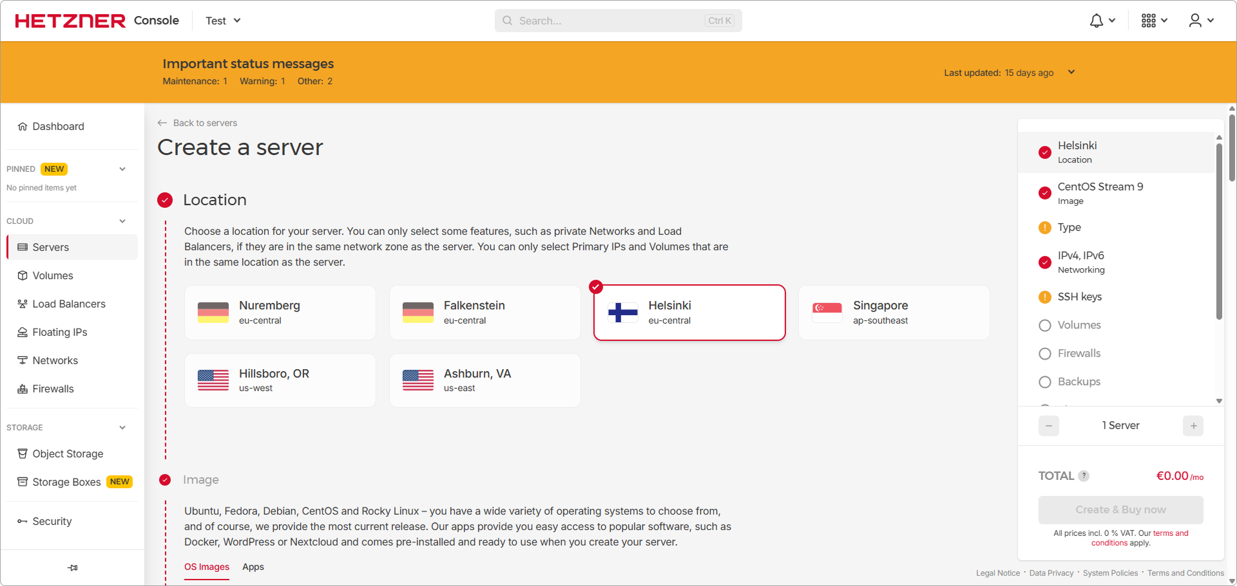Click the Helsinki Location summary step
Viewport: 1237px width, 586px height.
pyautogui.click(x=1117, y=152)
